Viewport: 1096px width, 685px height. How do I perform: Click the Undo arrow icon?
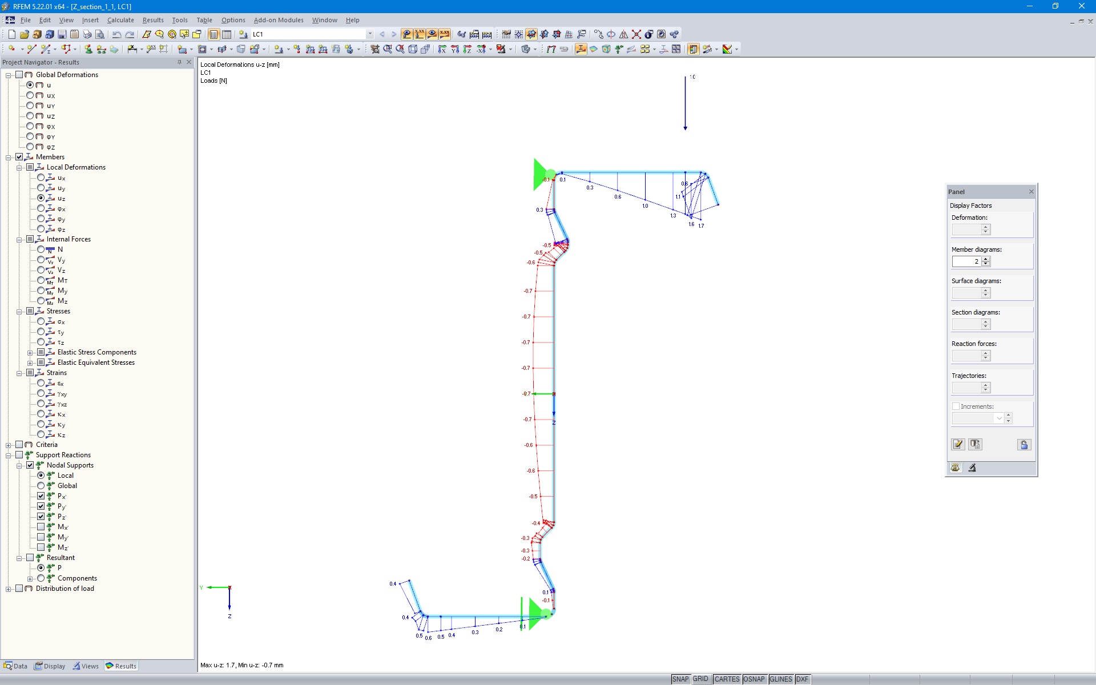coord(116,34)
